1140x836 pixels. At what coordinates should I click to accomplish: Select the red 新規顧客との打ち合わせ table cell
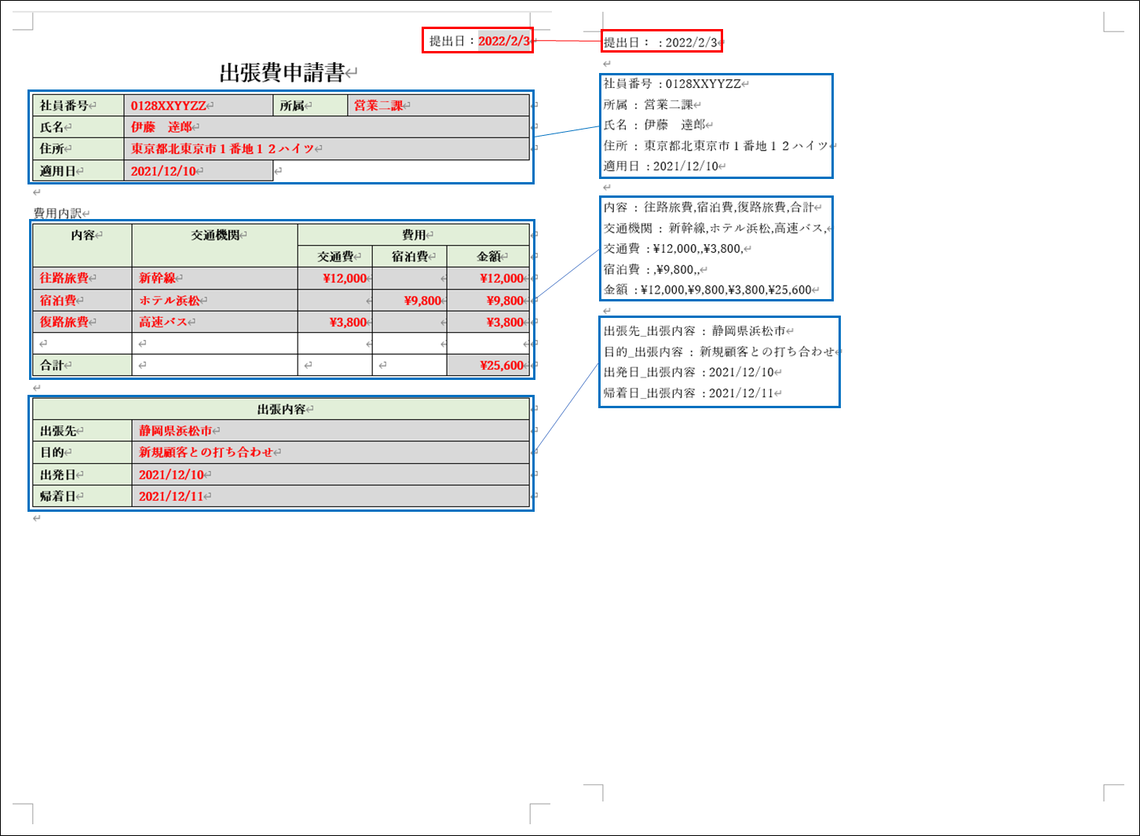331,452
